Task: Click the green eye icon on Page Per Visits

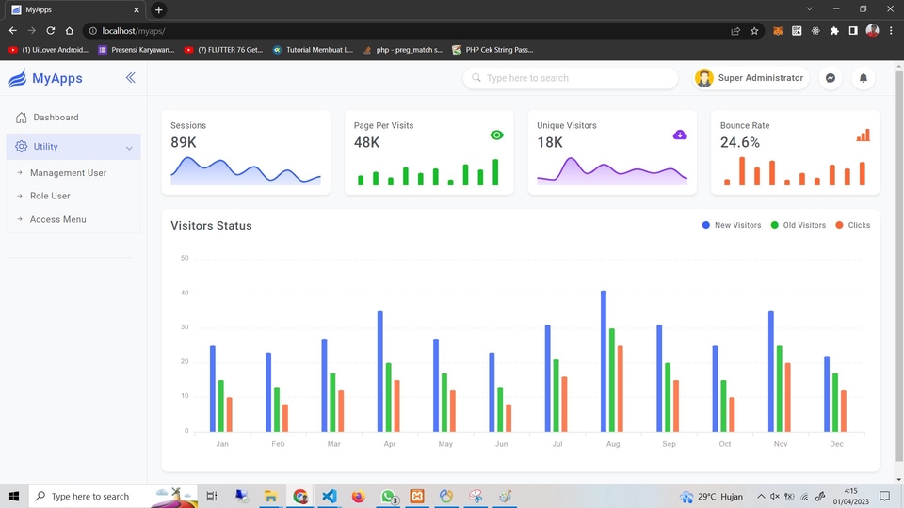Action: 496,135
